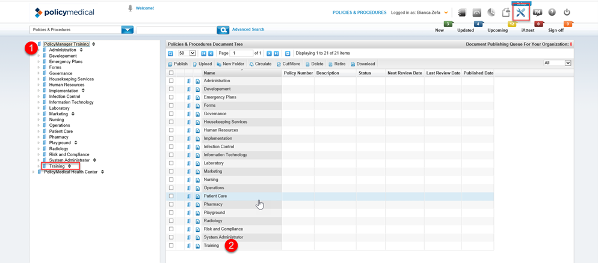Check the Training row checkbox

tap(171, 246)
